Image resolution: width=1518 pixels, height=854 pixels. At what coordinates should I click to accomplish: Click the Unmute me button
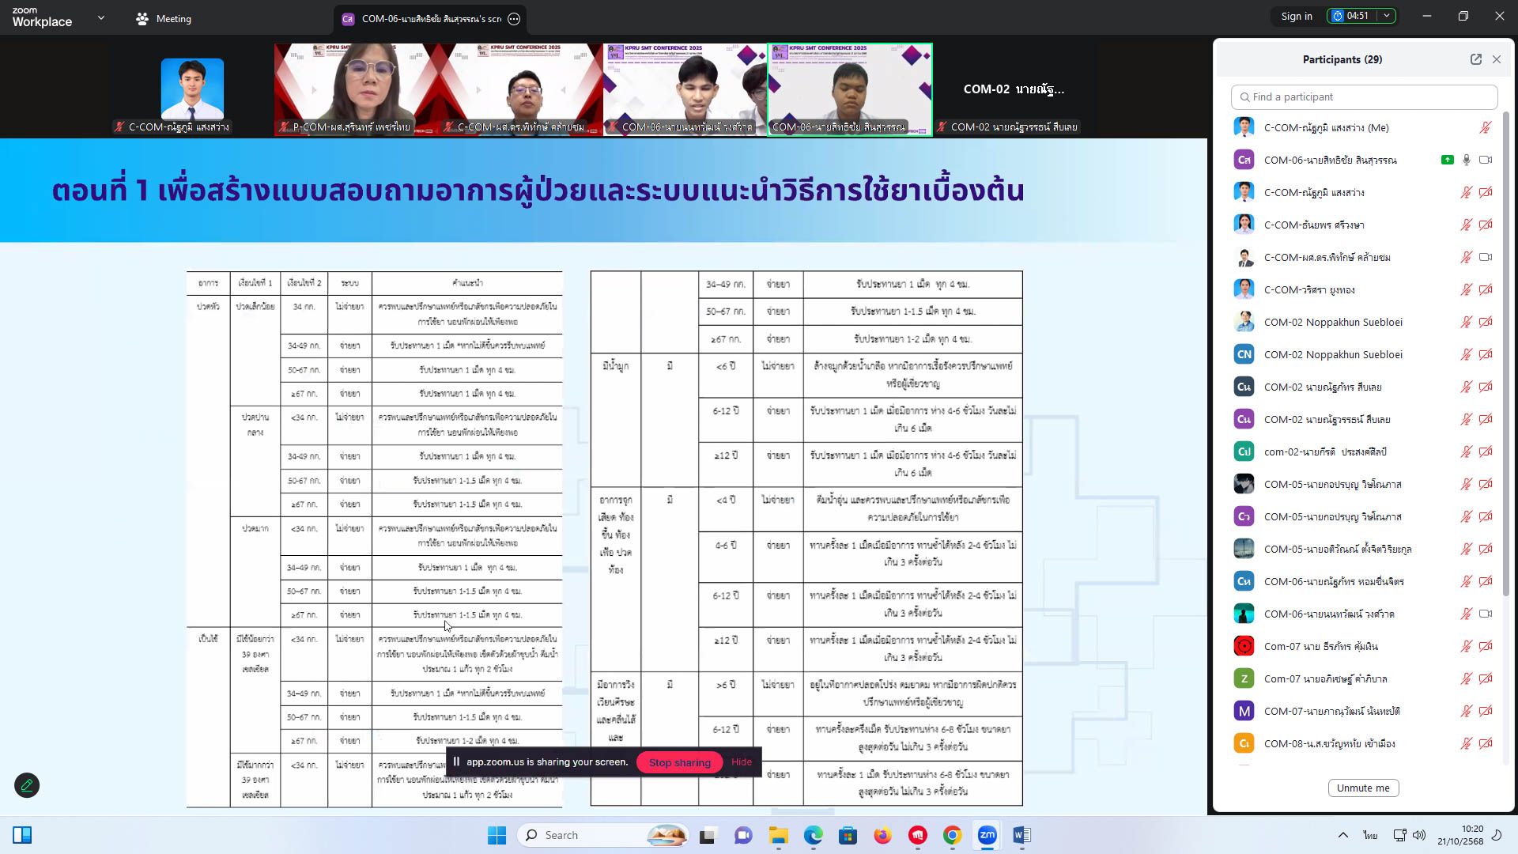coord(1363,788)
